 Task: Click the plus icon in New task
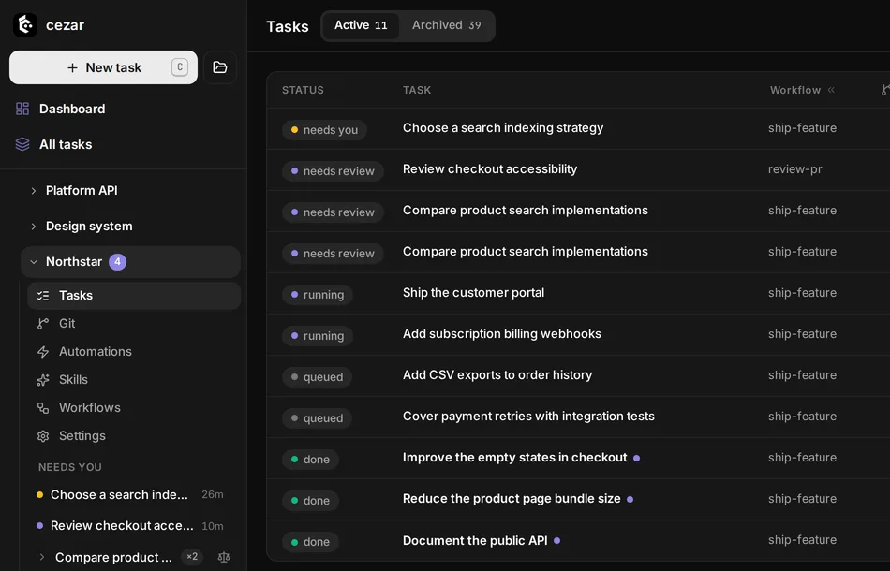click(x=72, y=68)
